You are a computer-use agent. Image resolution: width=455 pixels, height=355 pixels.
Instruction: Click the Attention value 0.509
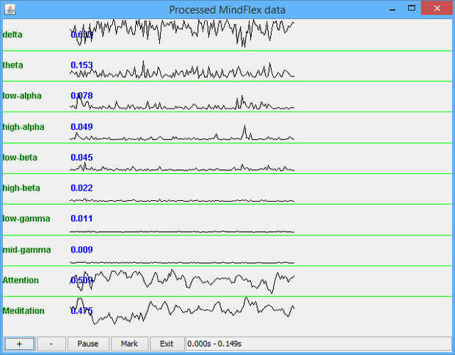point(81,280)
